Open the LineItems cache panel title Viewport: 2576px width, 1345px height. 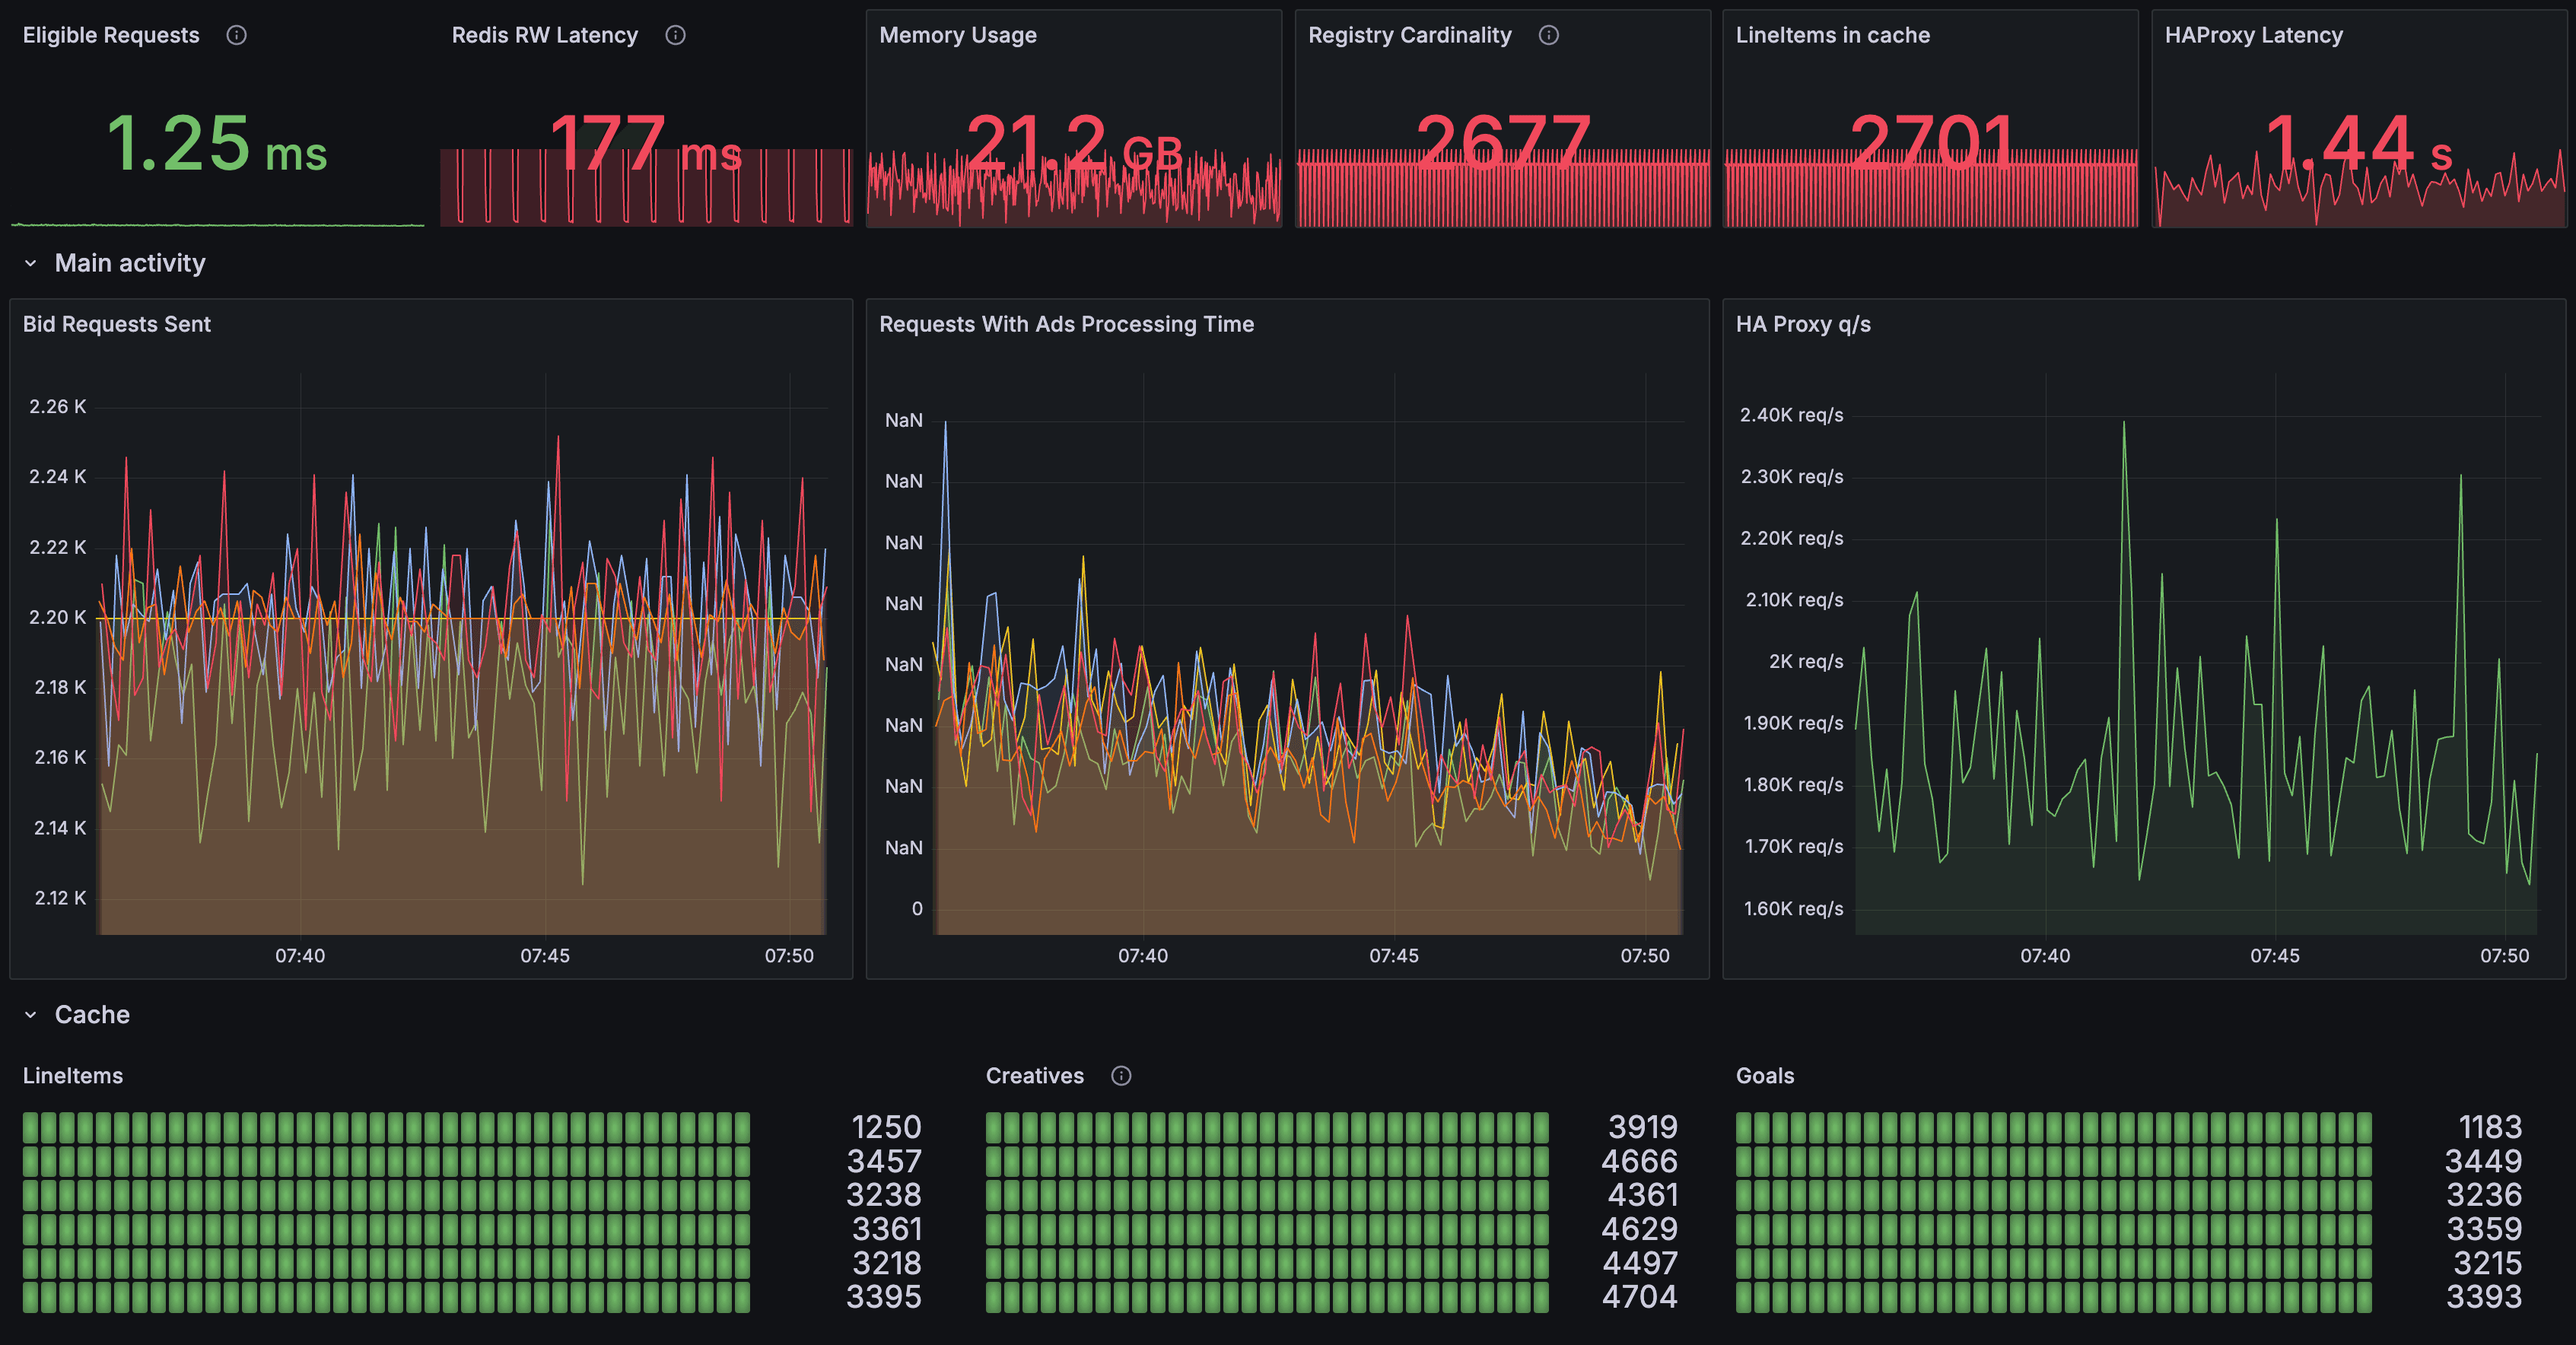pos(72,1076)
